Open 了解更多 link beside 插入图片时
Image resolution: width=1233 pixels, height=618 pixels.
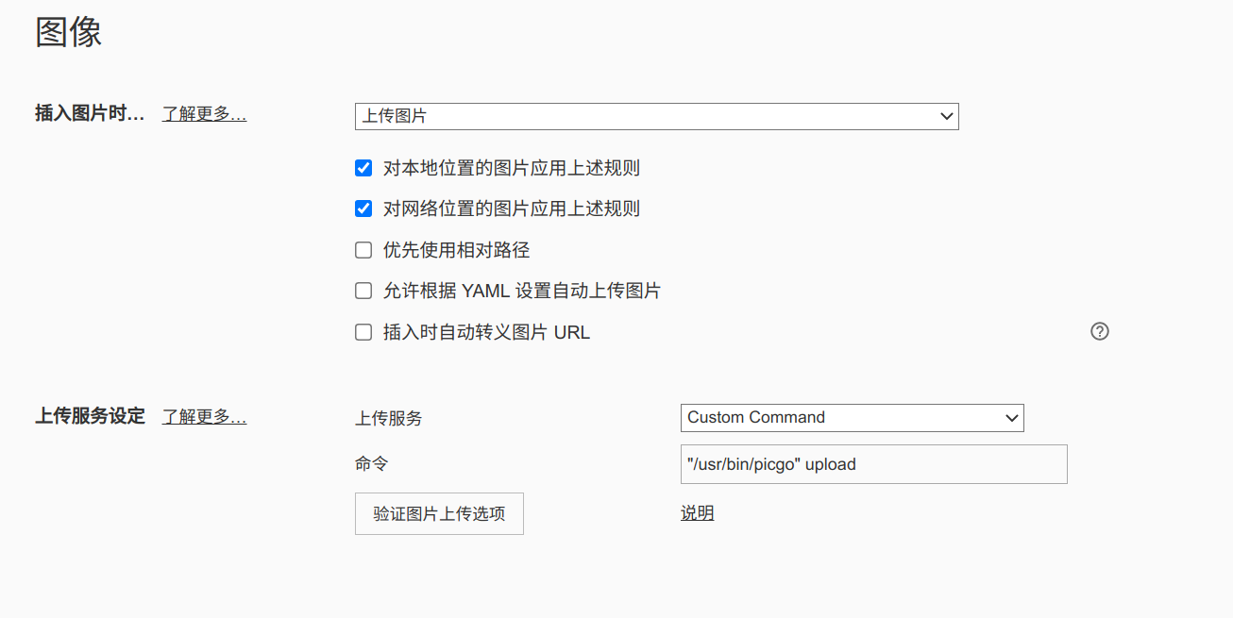(x=204, y=114)
